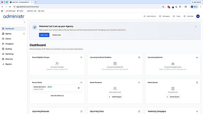This screenshot has height=114, width=203.
Task: Click the Marketing Campaigns megaphone icon
Action: [197, 111]
